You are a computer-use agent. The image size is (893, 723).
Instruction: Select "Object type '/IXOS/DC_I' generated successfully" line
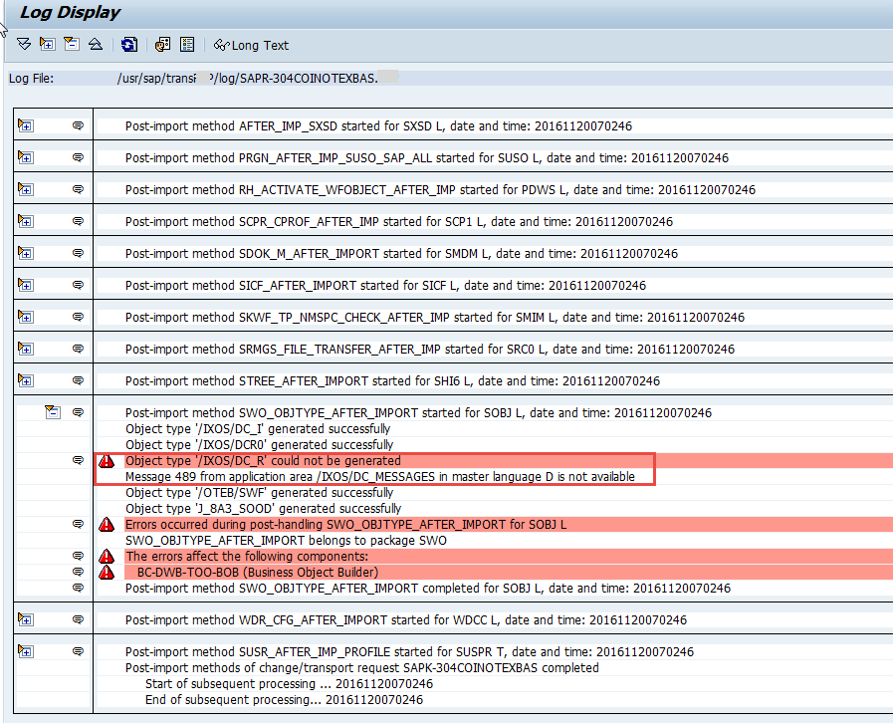tap(258, 429)
